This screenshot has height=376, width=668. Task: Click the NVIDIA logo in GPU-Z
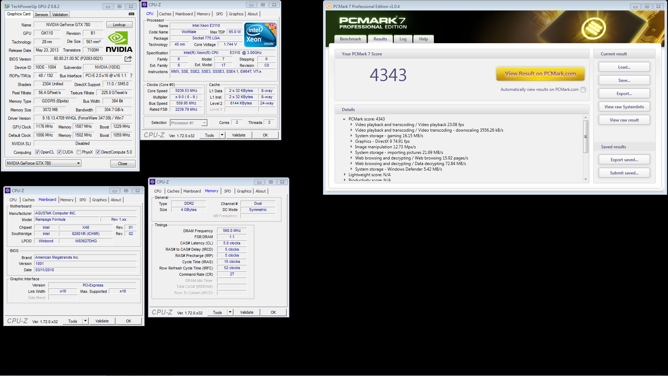pyautogui.click(x=119, y=42)
